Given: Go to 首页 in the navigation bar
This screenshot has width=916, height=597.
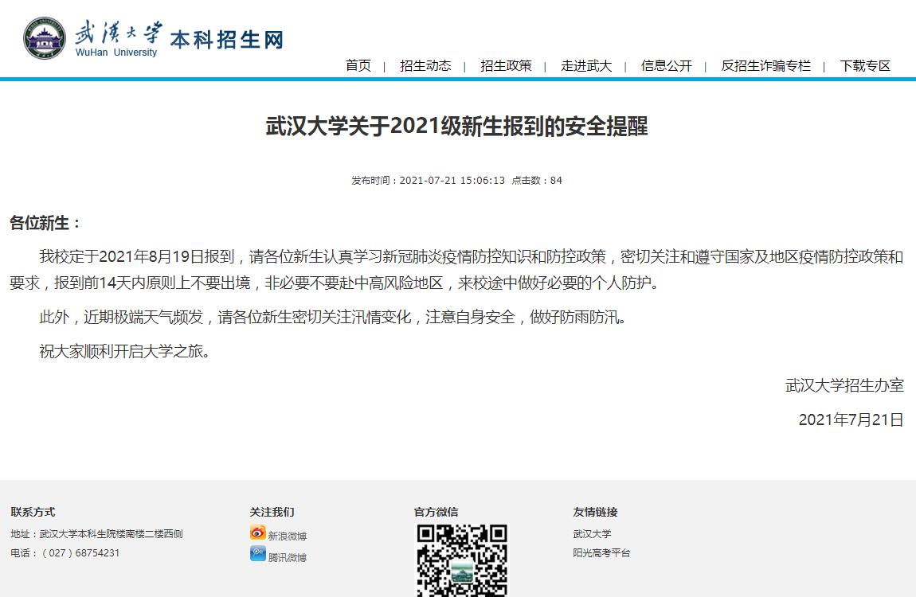Looking at the screenshot, I should [x=358, y=66].
